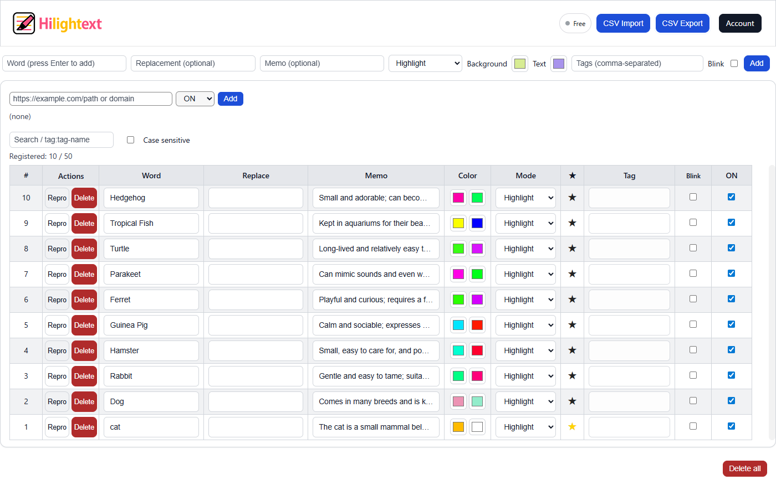The width and height of the screenshot is (776, 485).
Task: Open the Highlight mode dropdown in top bar
Action: click(x=425, y=64)
